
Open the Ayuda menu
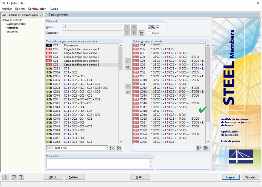point(54,9)
